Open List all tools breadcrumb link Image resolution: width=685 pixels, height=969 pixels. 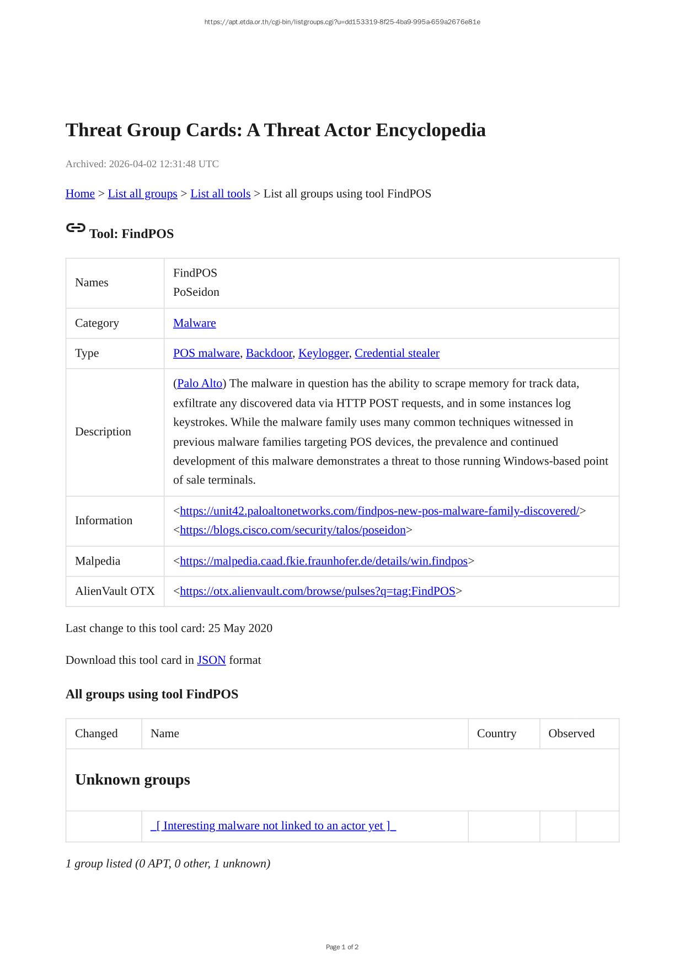(x=220, y=194)
